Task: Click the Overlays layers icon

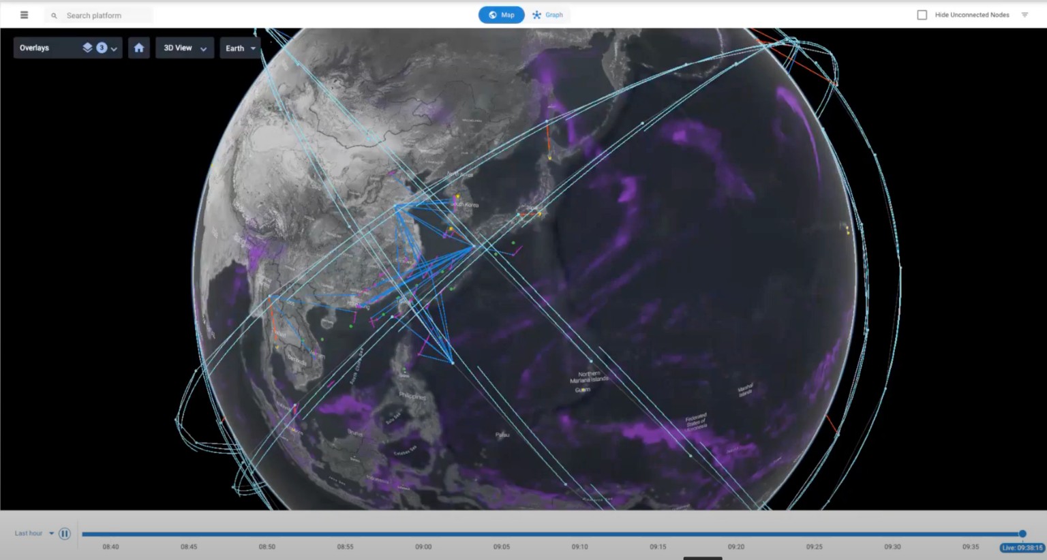Action: tap(87, 48)
